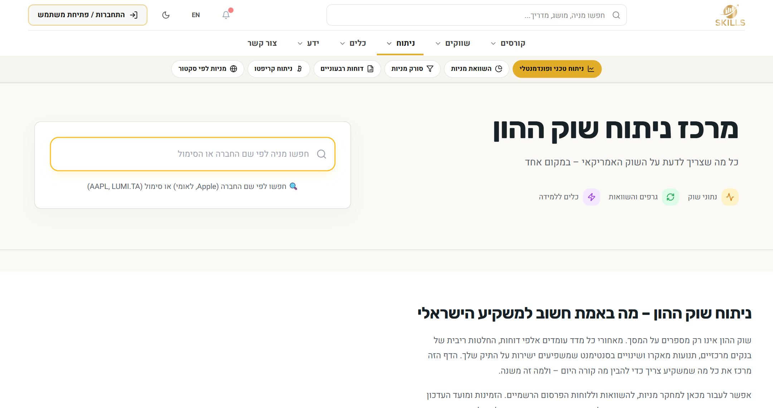Click the כלים ללמידה lightning icon
The height and width of the screenshot is (408, 773).
click(592, 197)
